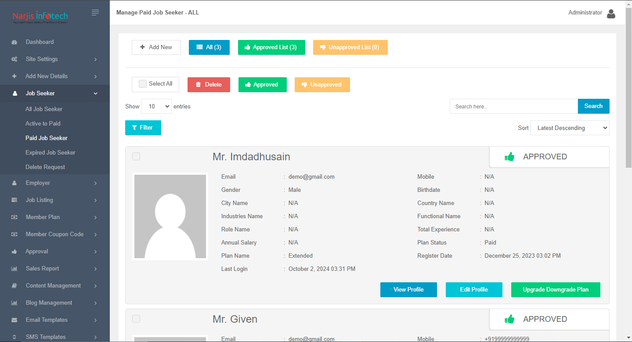Open All Job Seeker submenu item

44,109
